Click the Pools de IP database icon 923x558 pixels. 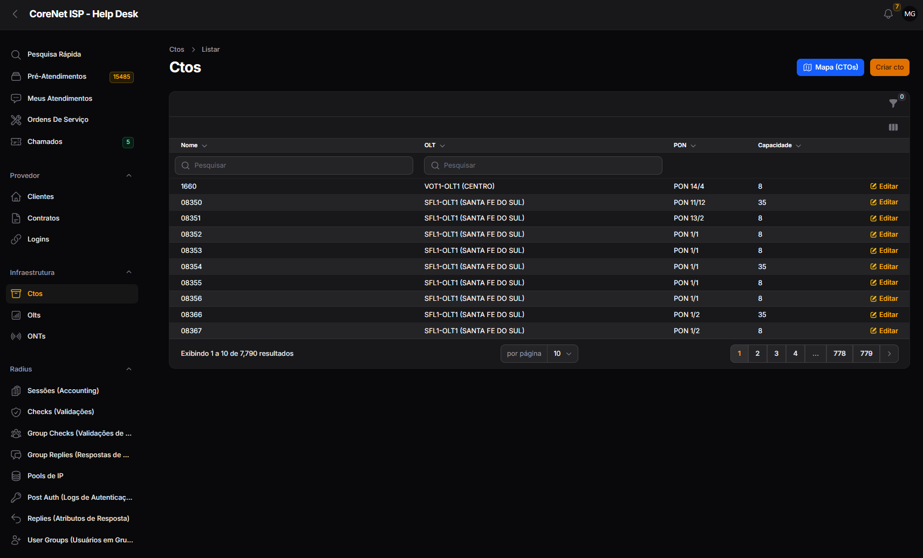[x=16, y=476]
